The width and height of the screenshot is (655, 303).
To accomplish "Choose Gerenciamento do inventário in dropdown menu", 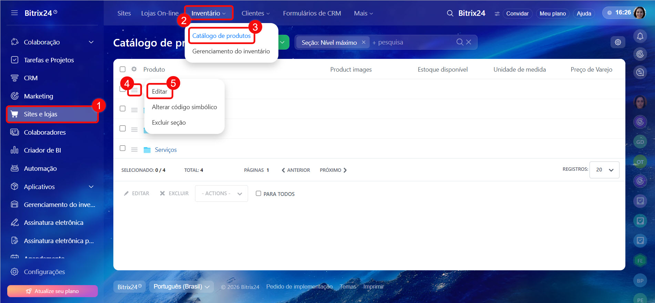I will (231, 51).
